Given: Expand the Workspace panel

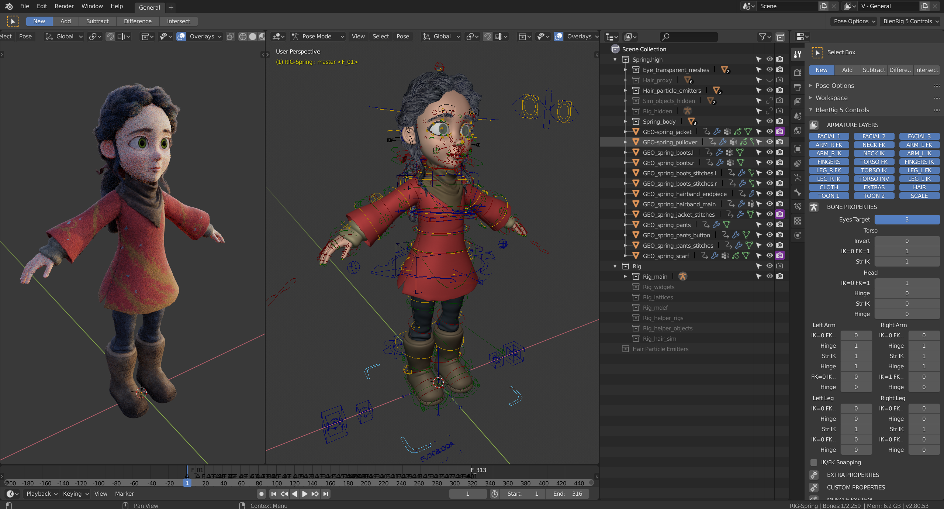Looking at the screenshot, I should coord(831,98).
